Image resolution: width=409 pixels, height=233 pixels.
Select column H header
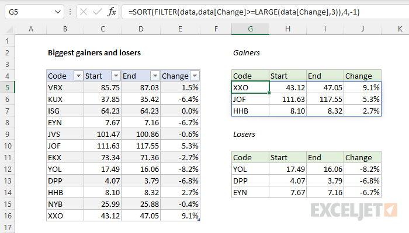point(287,29)
